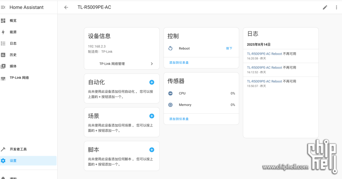Click the Reboot restart icon
This screenshot has width=342, height=179.
coord(170,48)
